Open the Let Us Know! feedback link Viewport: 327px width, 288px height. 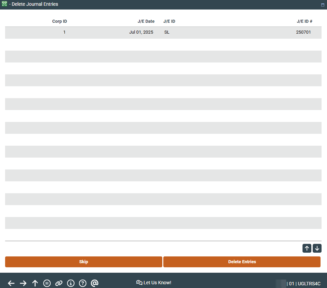pyautogui.click(x=154, y=283)
